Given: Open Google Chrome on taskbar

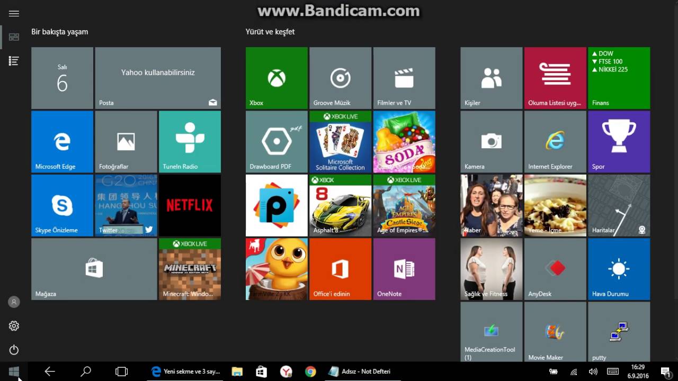Looking at the screenshot, I should click(310, 371).
